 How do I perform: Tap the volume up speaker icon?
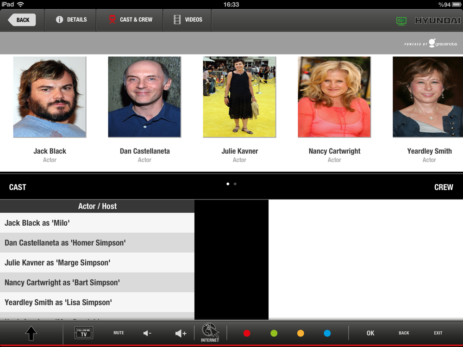[181, 334]
